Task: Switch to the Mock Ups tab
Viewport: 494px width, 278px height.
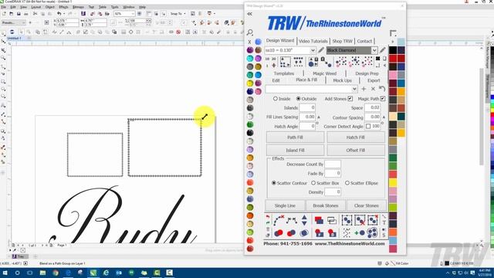Action: (x=342, y=80)
